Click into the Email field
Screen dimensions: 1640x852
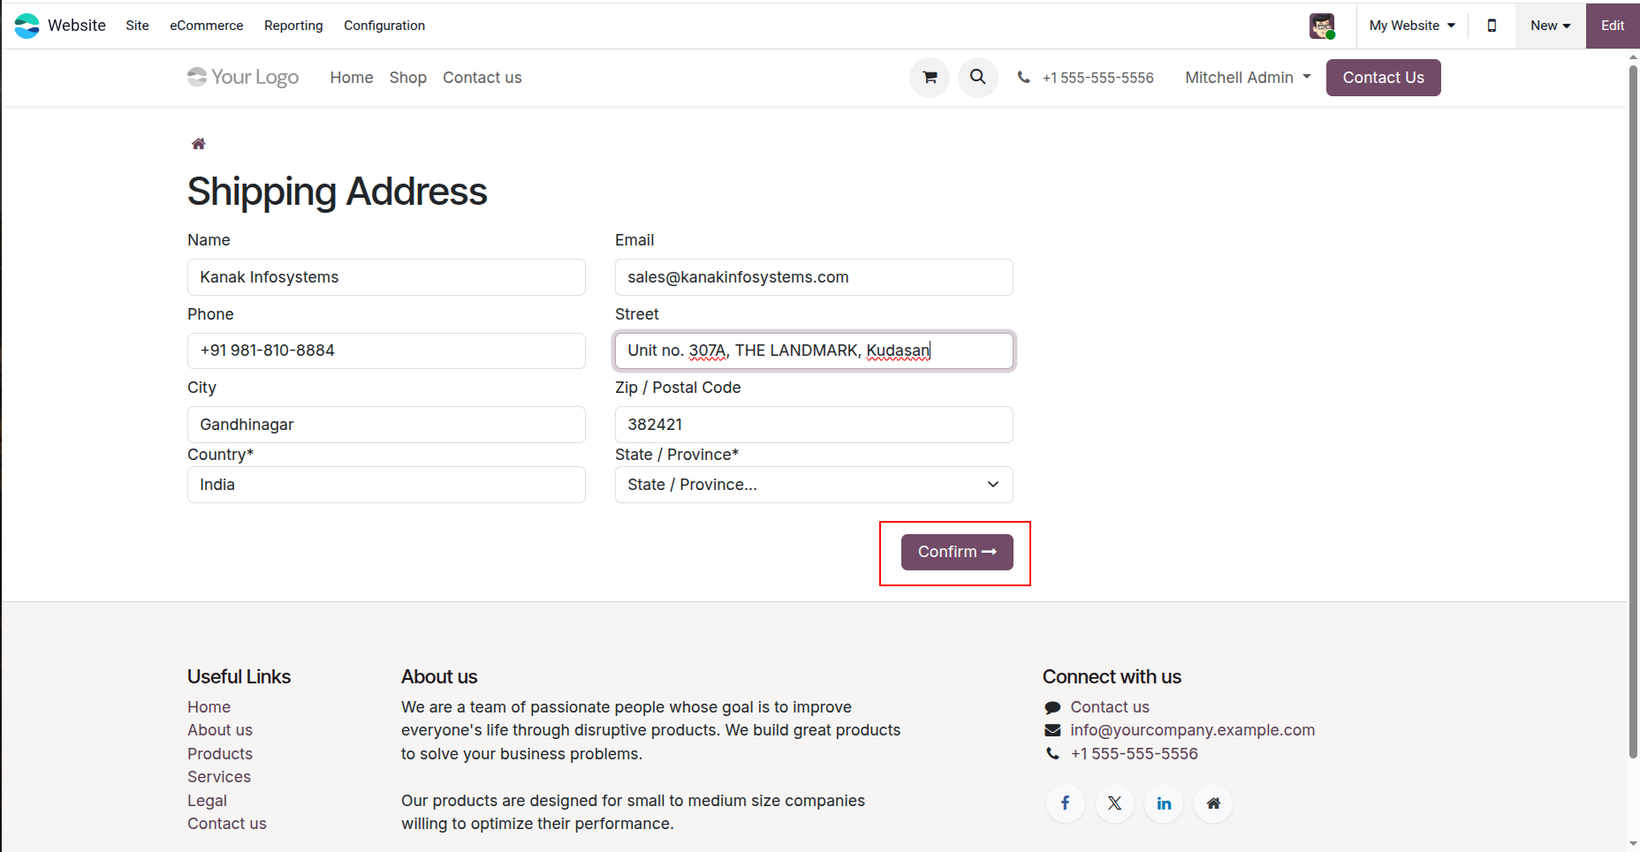814,277
